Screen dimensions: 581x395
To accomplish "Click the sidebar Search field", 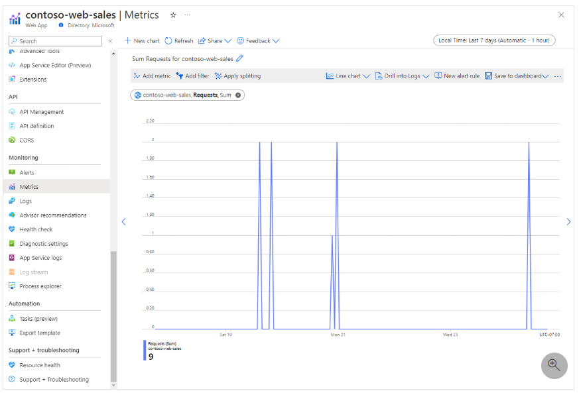I will [x=53, y=40].
